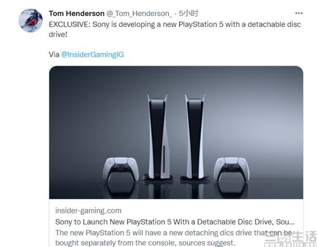Image resolution: width=317 pixels, height=247 pixels.
Task: Open the tweet's 5小时 timestamp
Action: (189, 13)
